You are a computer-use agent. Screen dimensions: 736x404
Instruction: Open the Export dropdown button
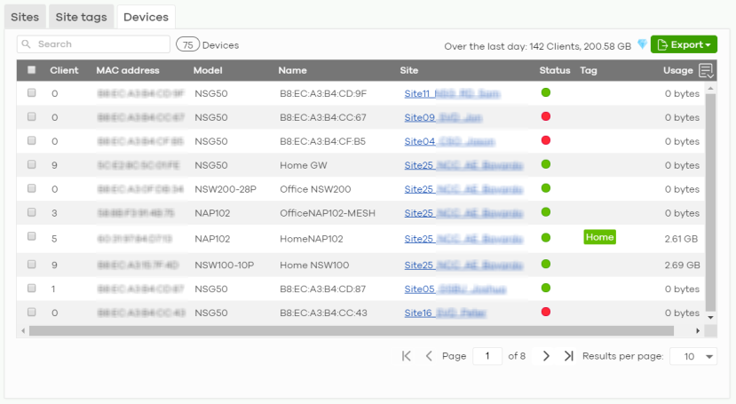(x=684, y=44)
